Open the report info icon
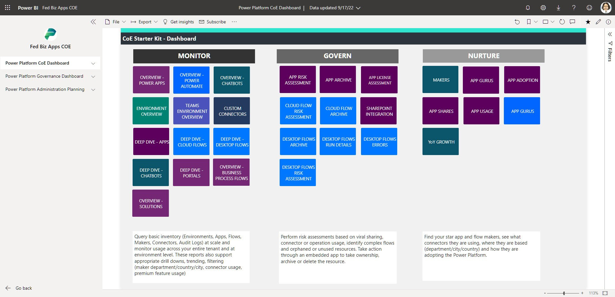 (x=608, y=22)
